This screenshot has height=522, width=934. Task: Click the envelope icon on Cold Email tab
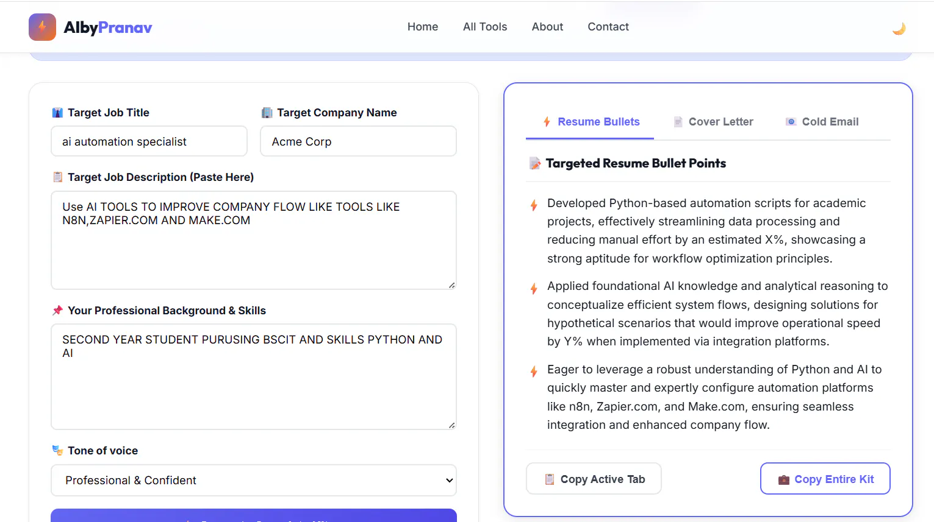tap(791, 122)
